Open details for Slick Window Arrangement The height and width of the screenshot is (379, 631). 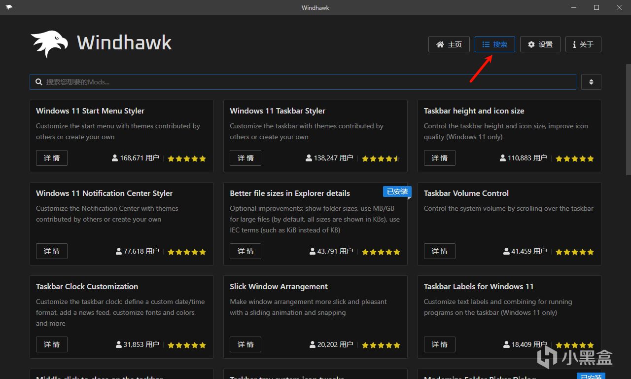[x=245, y=344]
